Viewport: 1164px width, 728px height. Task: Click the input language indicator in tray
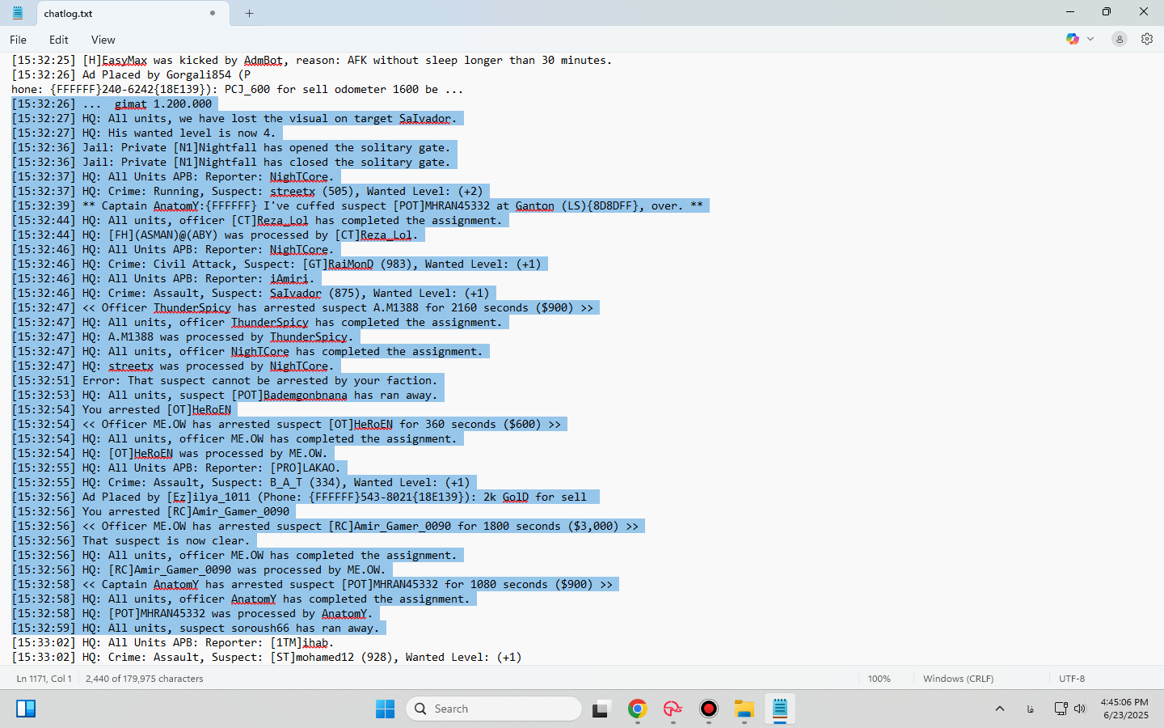(x=1031, y=709)
